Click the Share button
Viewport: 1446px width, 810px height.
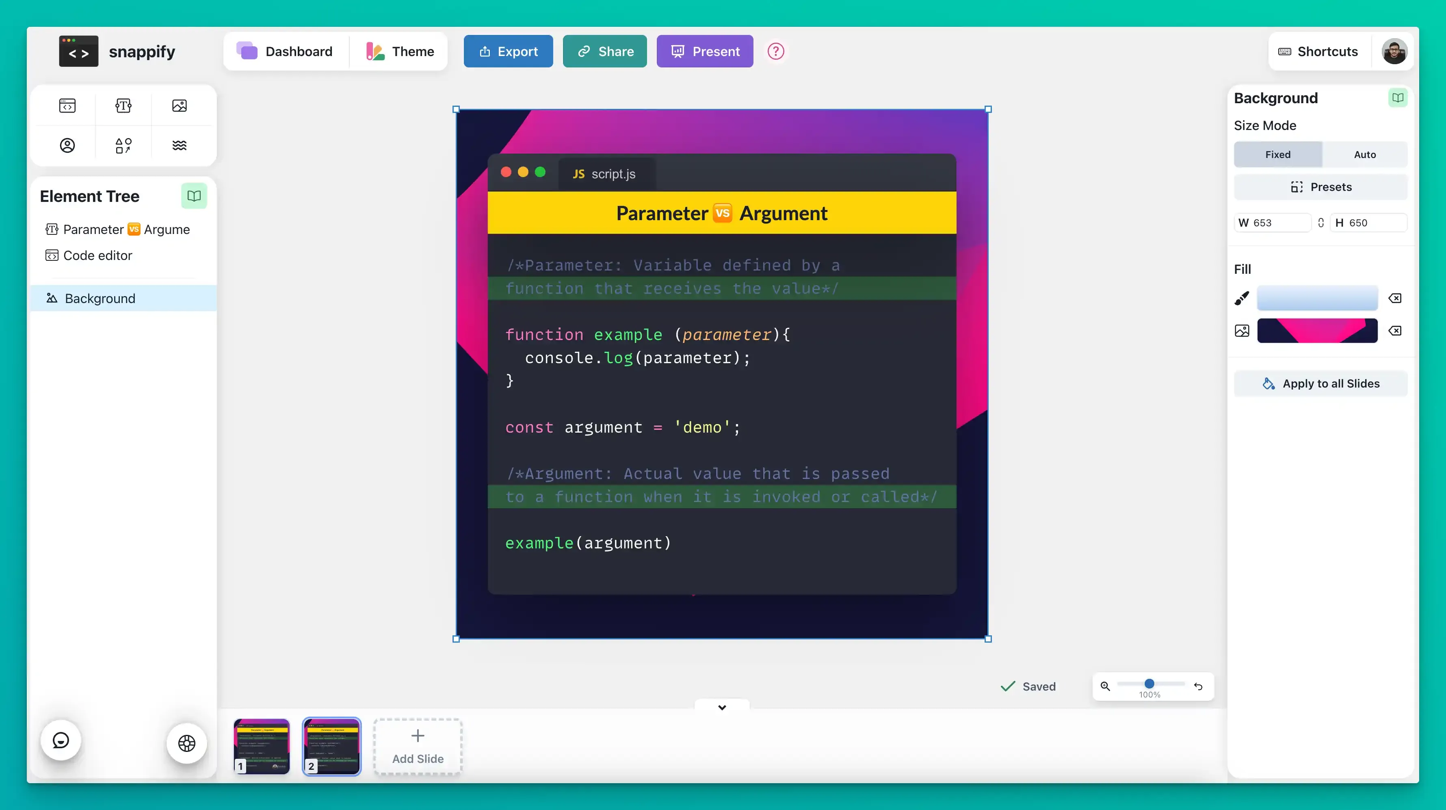[604, 52]
